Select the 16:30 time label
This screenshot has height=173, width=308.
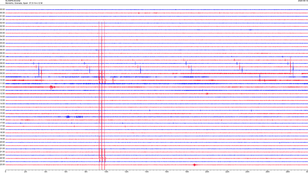tap(2, 119)
